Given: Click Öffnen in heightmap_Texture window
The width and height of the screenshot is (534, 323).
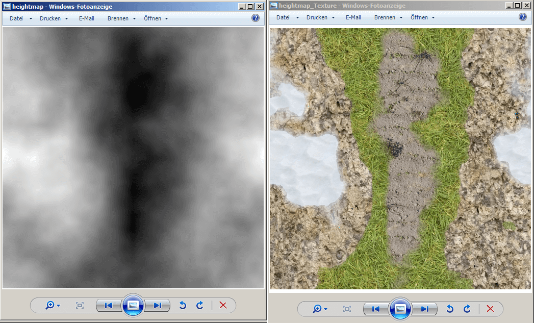Looking at the screenshot, I should tap(422, 17).
